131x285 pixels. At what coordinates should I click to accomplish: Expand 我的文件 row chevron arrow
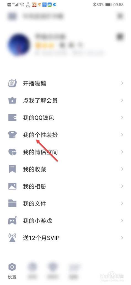coord(122,203)
